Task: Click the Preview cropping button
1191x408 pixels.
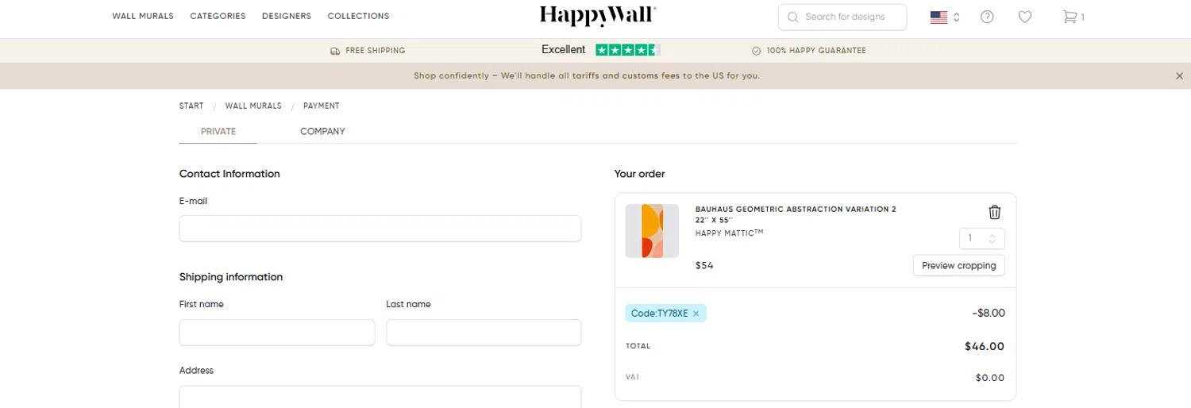Action: point(959,266)
